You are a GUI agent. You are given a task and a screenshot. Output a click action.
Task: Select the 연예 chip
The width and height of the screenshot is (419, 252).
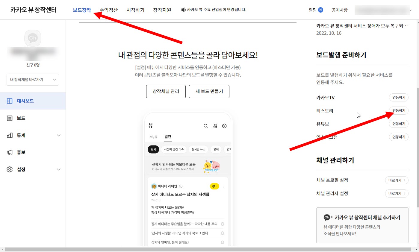point(216,149)
